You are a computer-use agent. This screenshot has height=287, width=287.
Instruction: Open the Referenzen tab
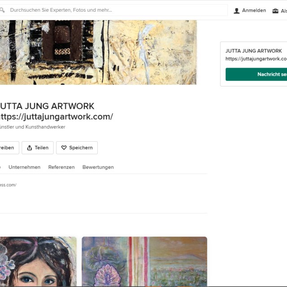tap(61, 167)
